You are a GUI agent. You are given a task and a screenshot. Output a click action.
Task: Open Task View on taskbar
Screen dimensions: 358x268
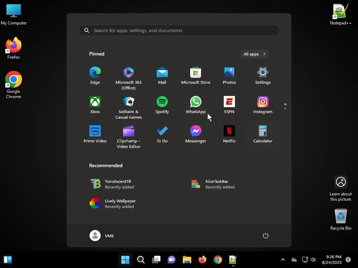[156, 260]
